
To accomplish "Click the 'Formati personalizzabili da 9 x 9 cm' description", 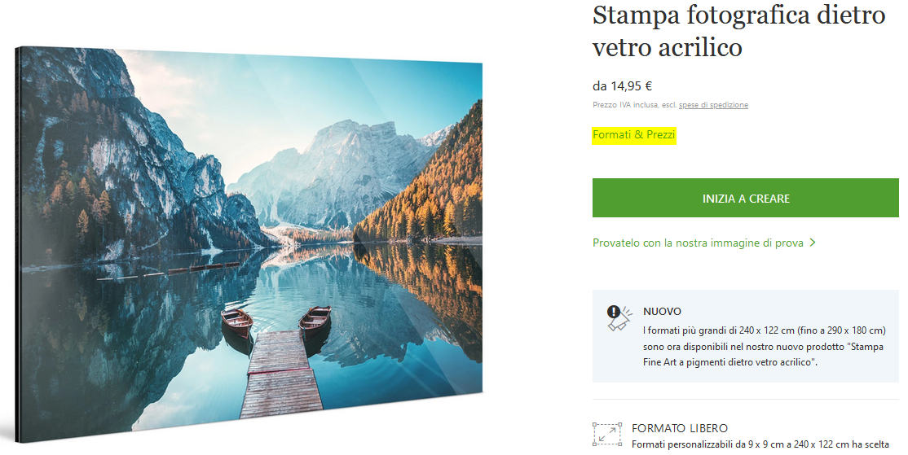I will coord(760,444).
